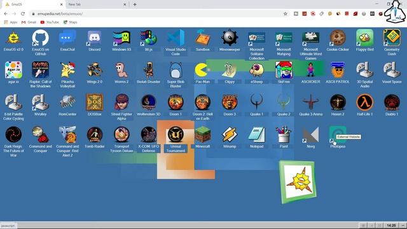Click the large EmuOS logo thumbnail
This screenshot has height=229, width=407.
pos(298,182)
